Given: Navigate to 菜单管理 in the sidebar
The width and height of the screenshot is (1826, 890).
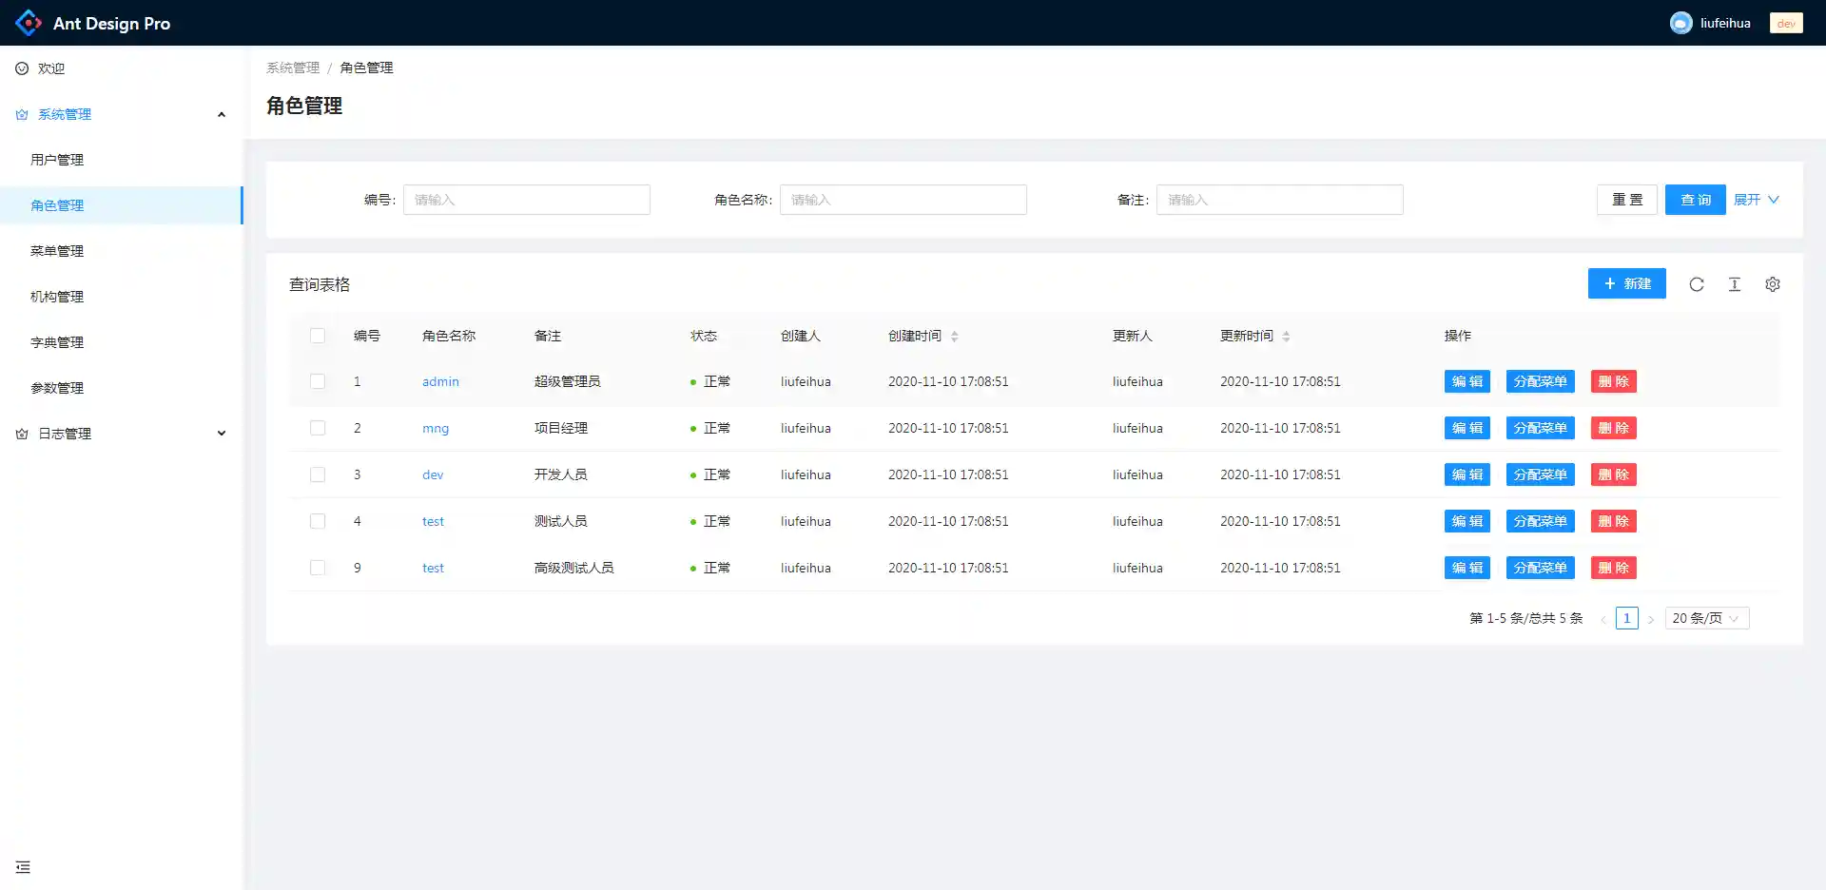Looking at the screenshot, I should (58, 250).
